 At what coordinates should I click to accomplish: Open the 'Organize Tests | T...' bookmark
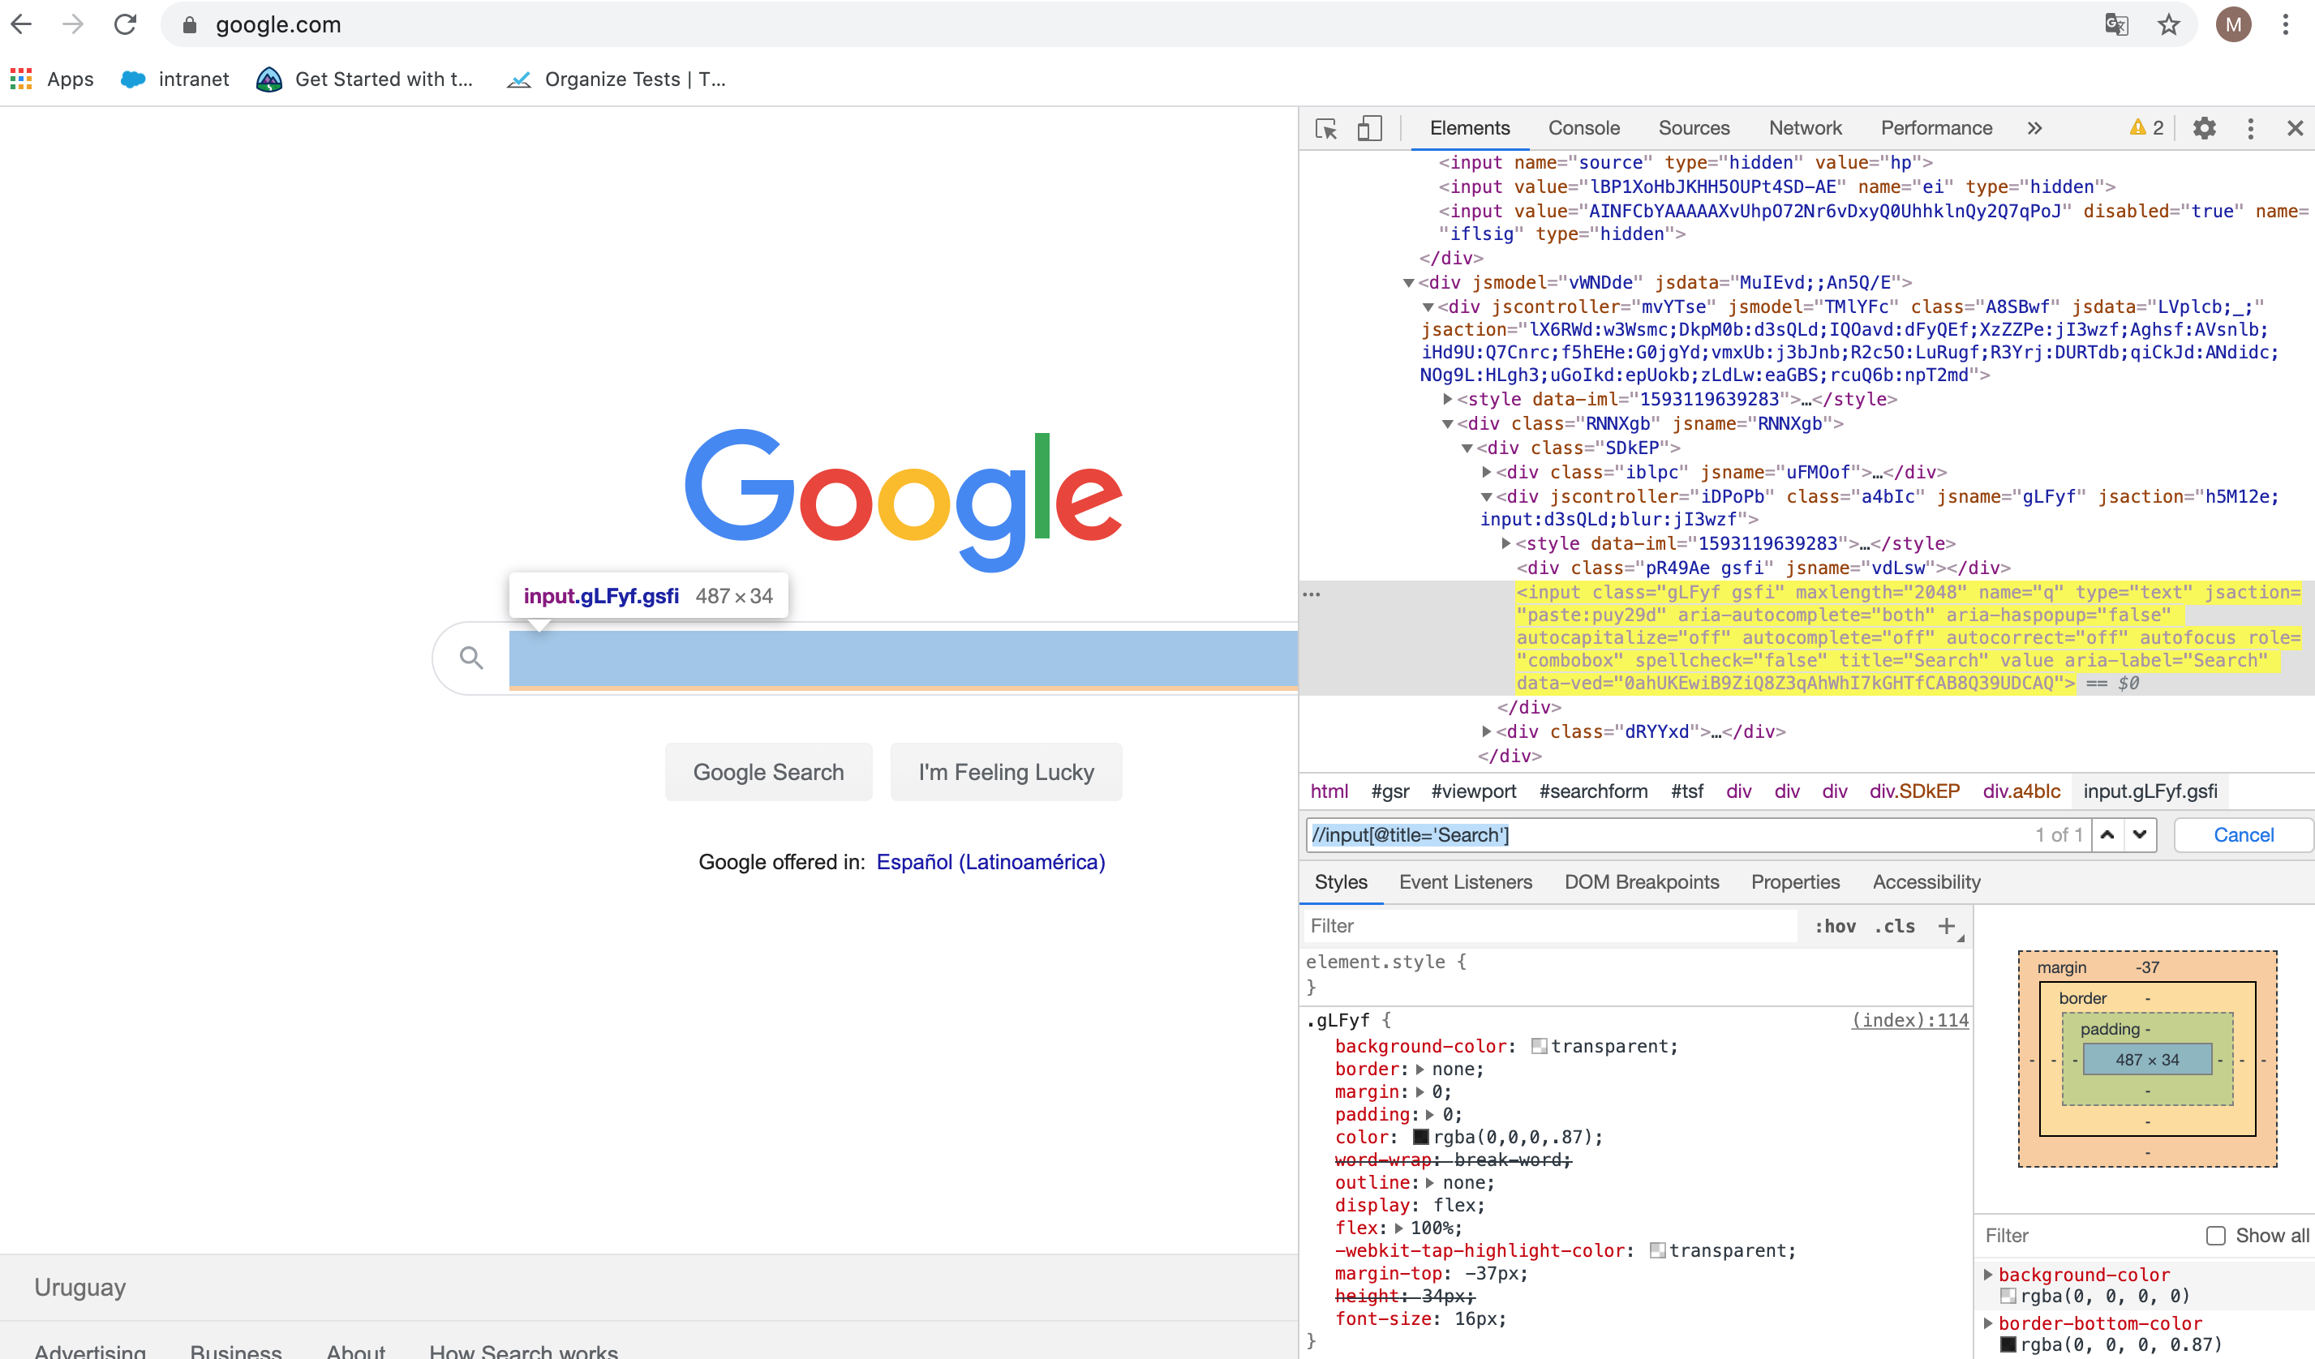pos(616,79)
